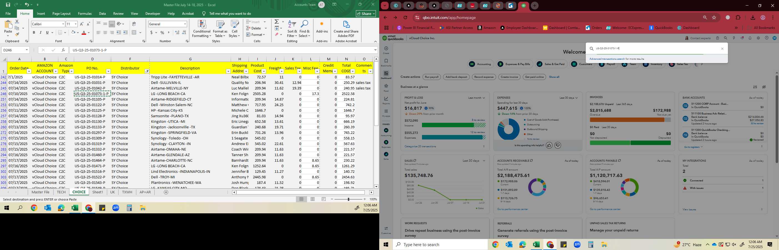Switch to Page Break Preview icon

pyautogui.click(x=324, y=199)
